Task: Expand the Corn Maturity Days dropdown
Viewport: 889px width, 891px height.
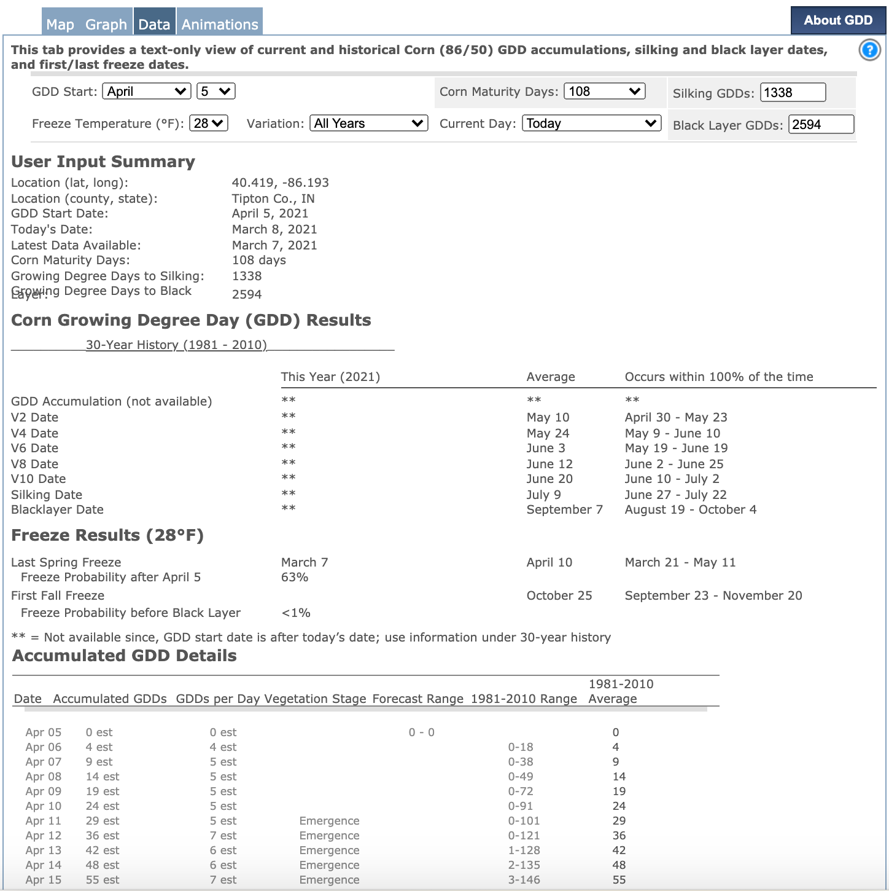Action: [604, 92]
